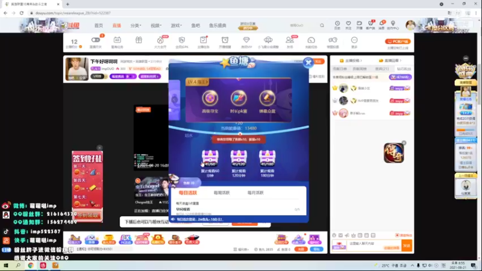This screenshot has width=482, height=271.
Task: Expand the 游戏 dropdown
Action: tap(176, 25)
